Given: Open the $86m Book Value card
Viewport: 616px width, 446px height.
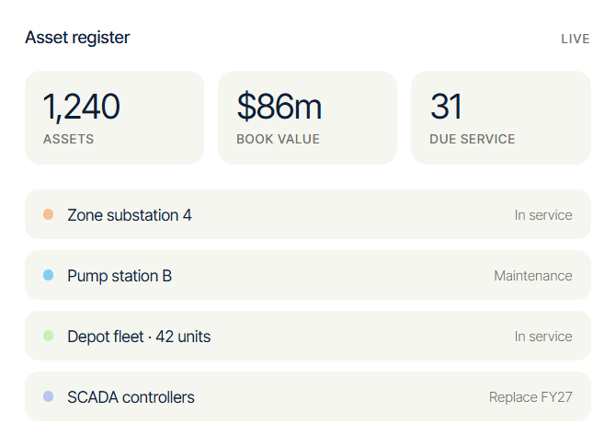Looking at the screenshot, I should coord(308,118).
